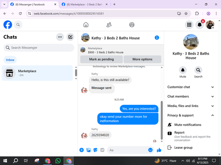The width and height of the screenshot is (221, 165).
Task: Open Chrome three-dot menu
Action: [216, 14]
